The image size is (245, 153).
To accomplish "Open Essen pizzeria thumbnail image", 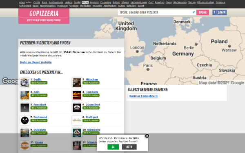I will pyautogui.click(x=24, y=146).
